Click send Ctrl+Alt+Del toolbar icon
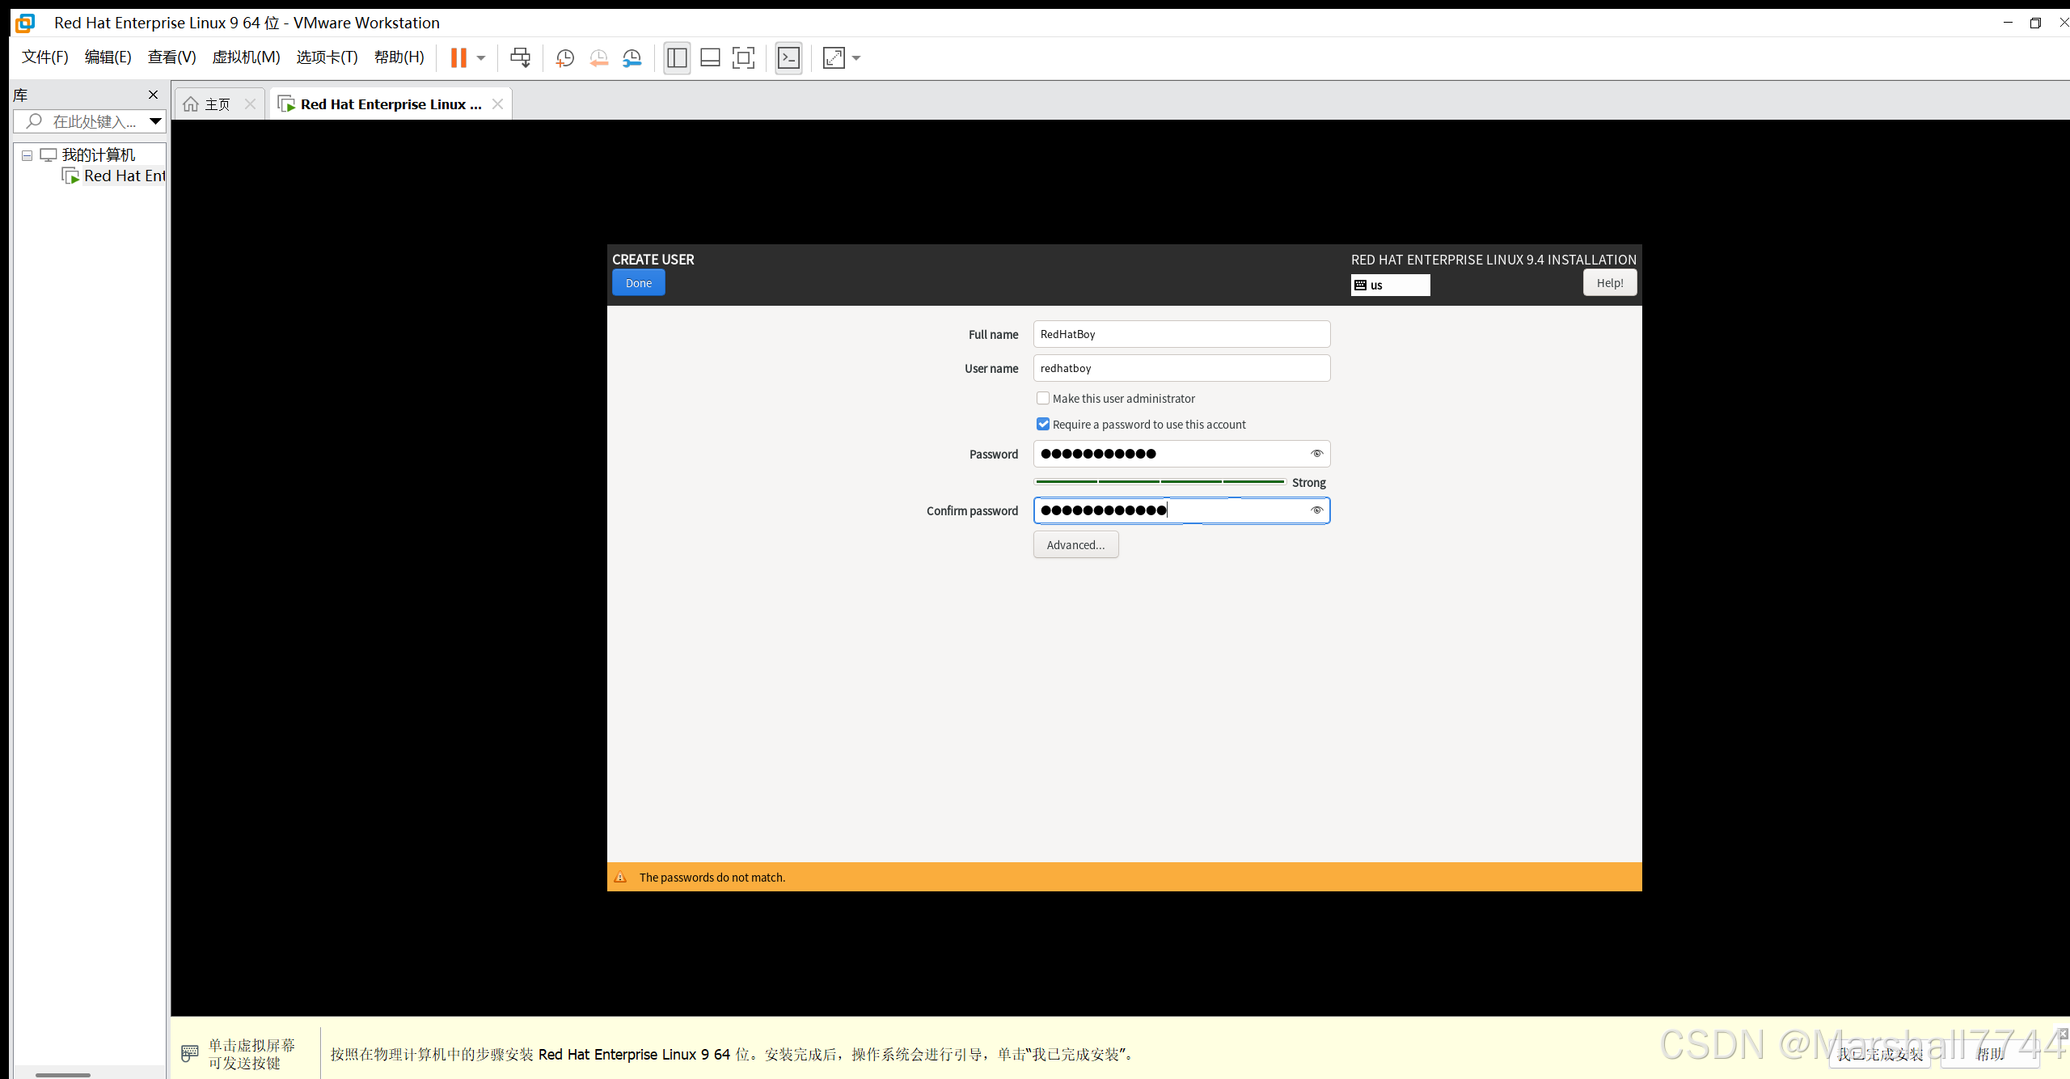The image size is (2070, 1079). click(520, 58)
